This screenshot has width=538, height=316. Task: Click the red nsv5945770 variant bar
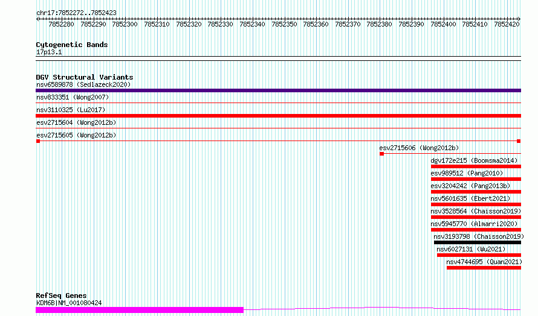476,230
